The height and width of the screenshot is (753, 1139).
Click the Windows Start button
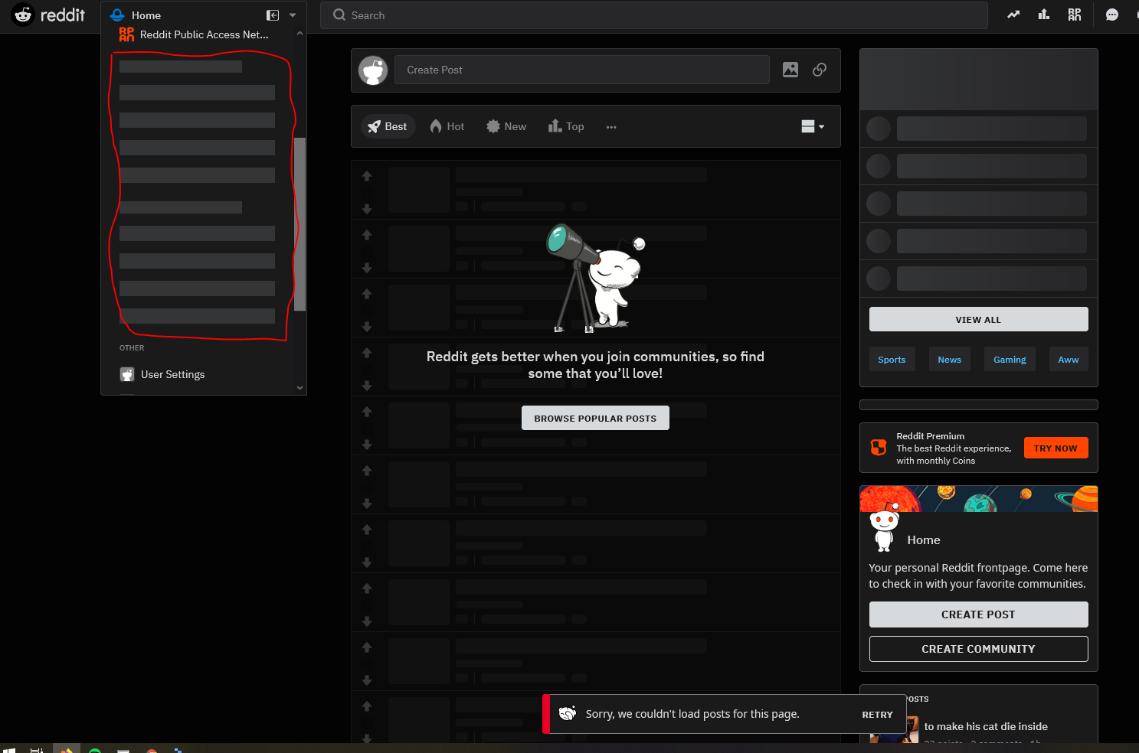(x=8, y=750)
